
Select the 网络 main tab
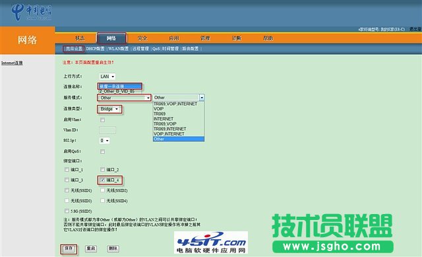click(x=111, y=38)
